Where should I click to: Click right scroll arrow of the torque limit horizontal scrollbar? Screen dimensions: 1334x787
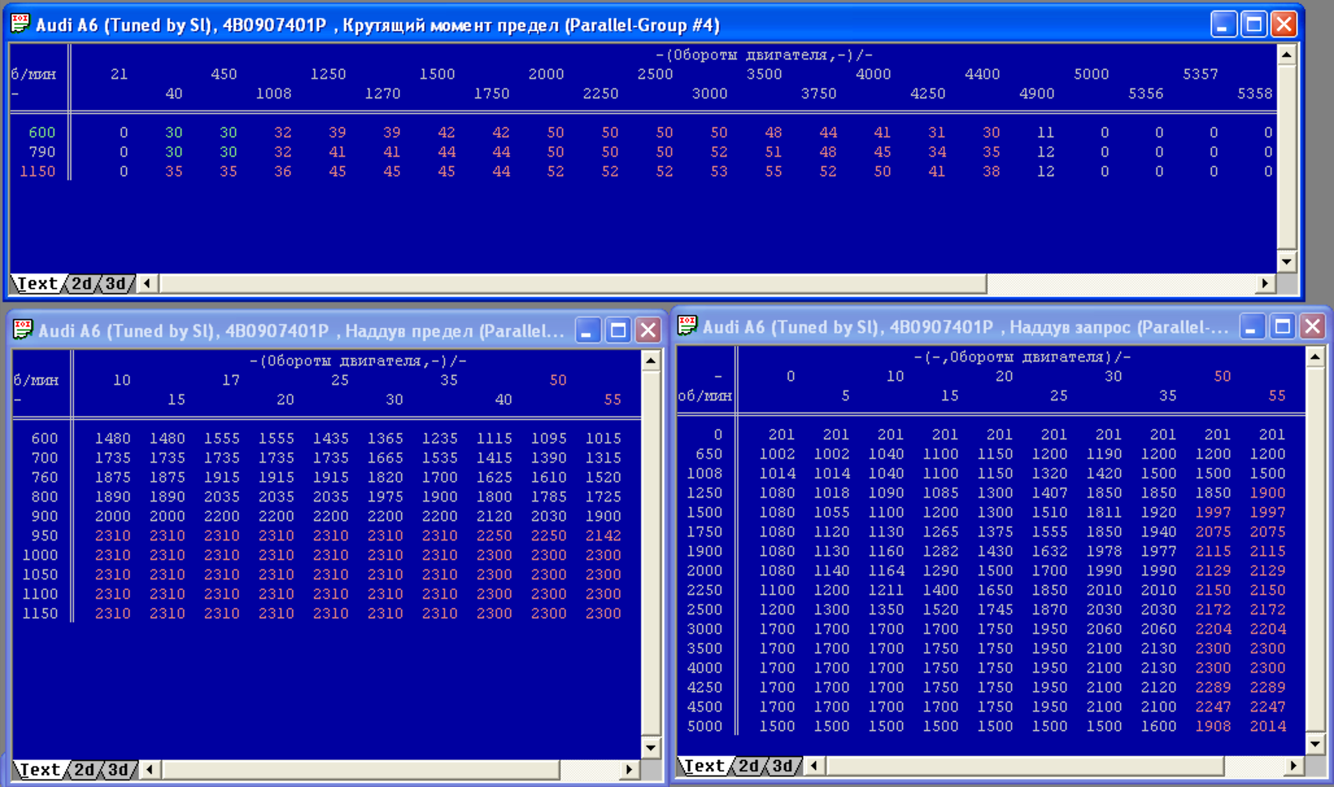point(1265,283)
